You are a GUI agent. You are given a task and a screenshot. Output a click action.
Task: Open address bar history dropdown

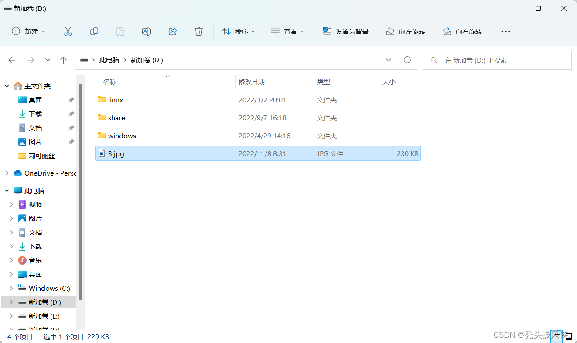click(389, 60)
